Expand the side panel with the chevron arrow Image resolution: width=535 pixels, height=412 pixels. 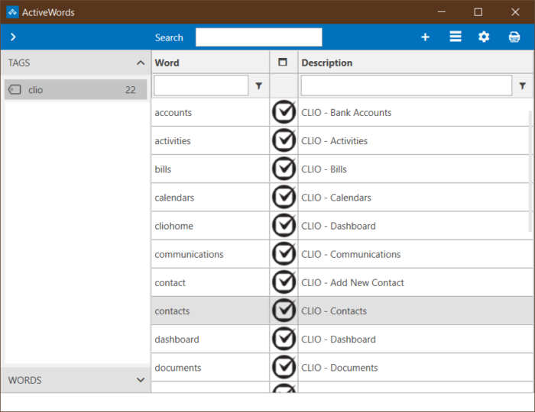click(x=13, y=37)
